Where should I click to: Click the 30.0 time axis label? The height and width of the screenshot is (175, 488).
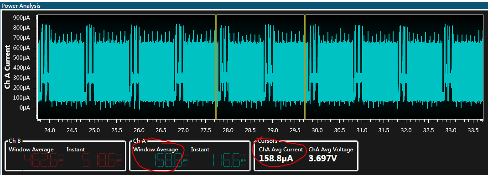click(x=317, y=130)
